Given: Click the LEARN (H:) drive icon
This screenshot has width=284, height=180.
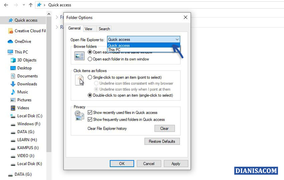Looking at the screenshot, I should click(13, 140).
